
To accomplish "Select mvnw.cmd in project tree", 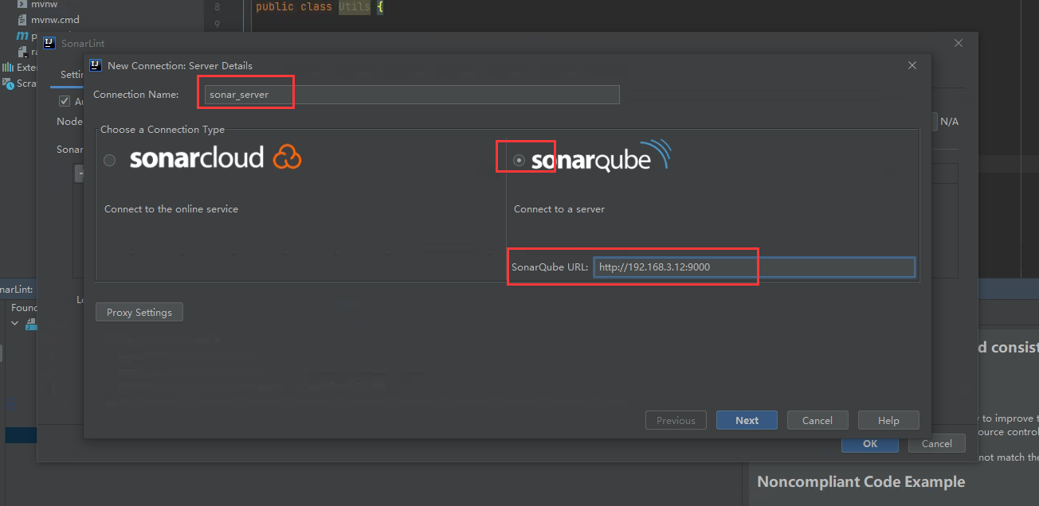I will click(55, 19).
